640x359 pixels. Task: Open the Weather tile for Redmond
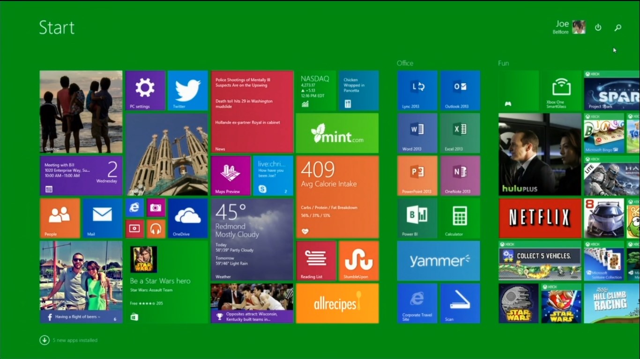[252, 239]
